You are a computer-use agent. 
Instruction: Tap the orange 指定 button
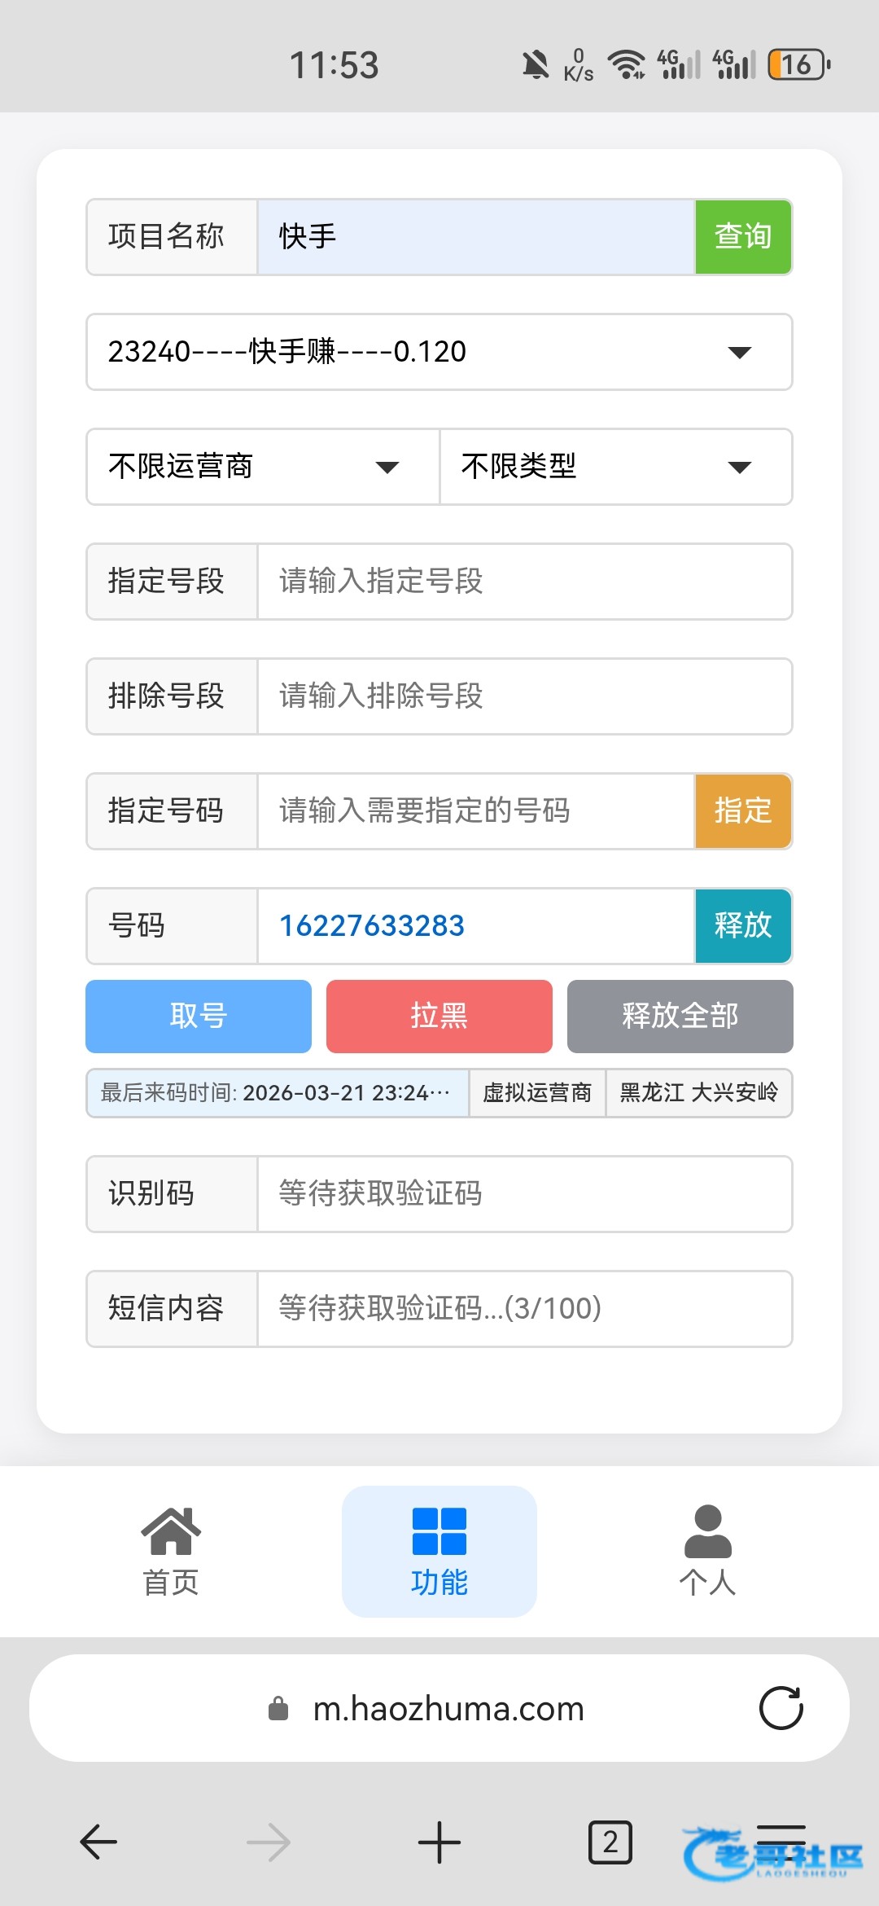(742, 811)
